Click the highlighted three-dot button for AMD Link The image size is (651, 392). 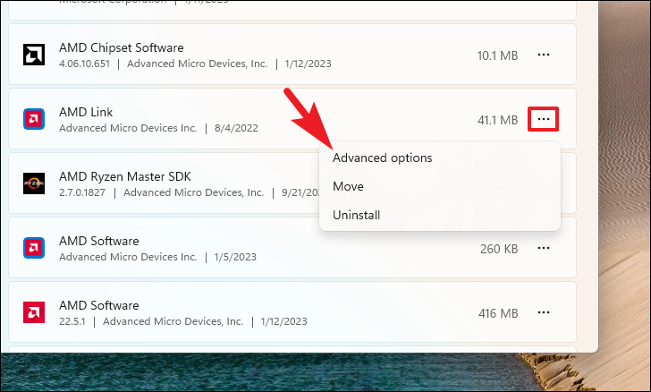point(544,119)
